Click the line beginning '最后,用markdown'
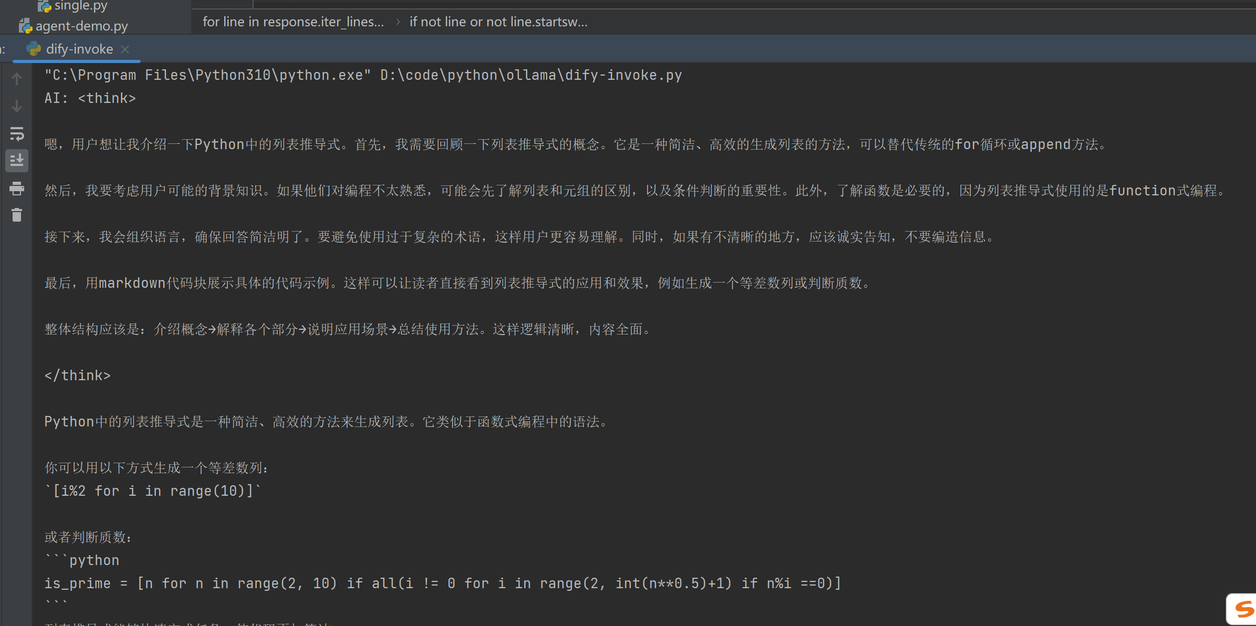Screen dimensions: 1256x626 (457, 283)
